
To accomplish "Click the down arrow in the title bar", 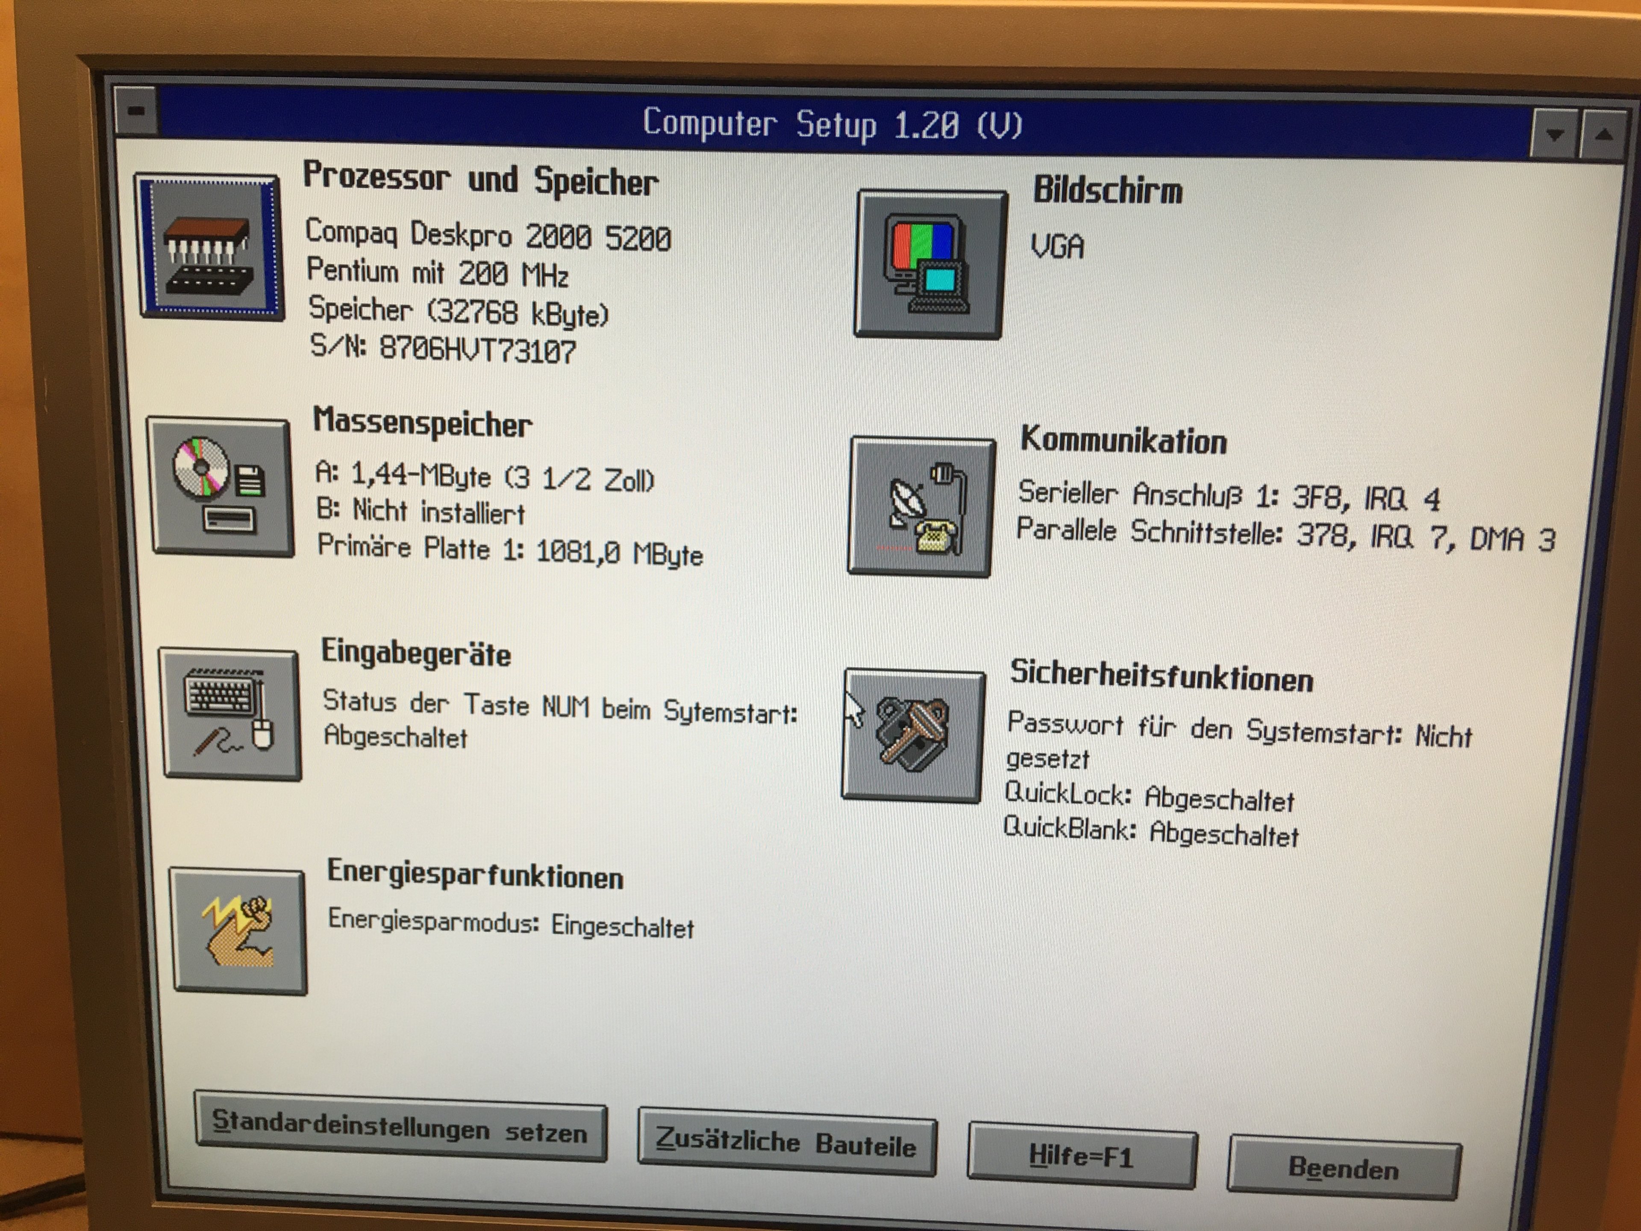I will pyautogui.click(x=1554, y=134).
